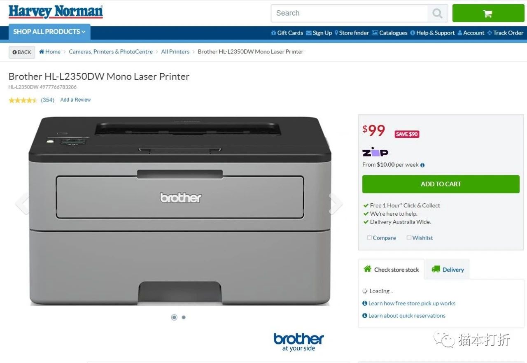Screen dimensions: 527x363
Task: Show previous product image arrow
Action: click(22, 203)
